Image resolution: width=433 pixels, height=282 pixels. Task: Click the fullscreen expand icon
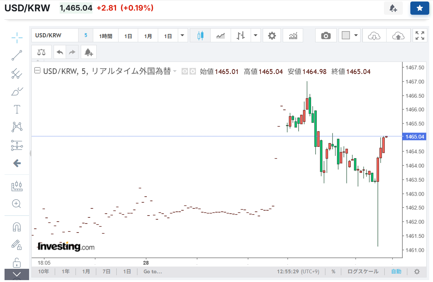tap(420, 36)
